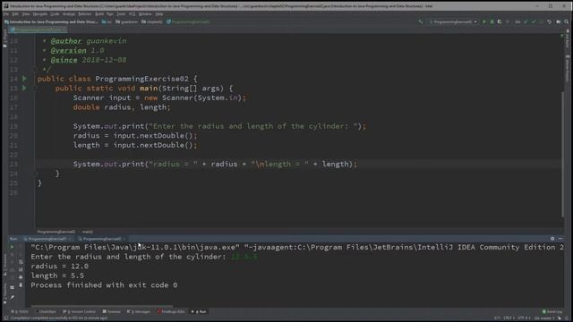Image resolution: width=573 pixels, height=322 pixels.
Task: Click Run with Coverage icon
Action: click(500, 21)
